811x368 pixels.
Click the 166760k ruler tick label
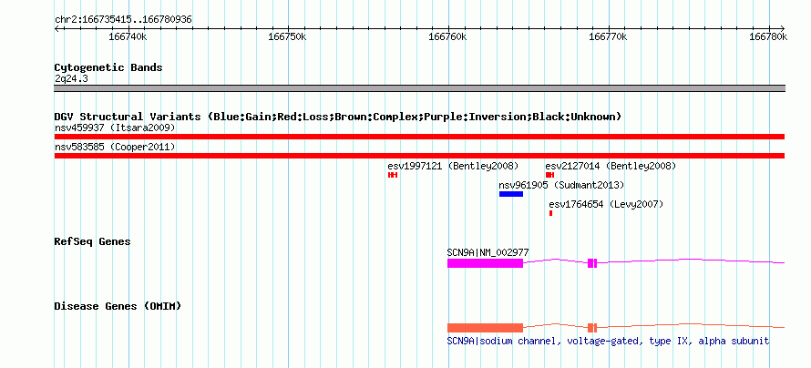[448, 37]
